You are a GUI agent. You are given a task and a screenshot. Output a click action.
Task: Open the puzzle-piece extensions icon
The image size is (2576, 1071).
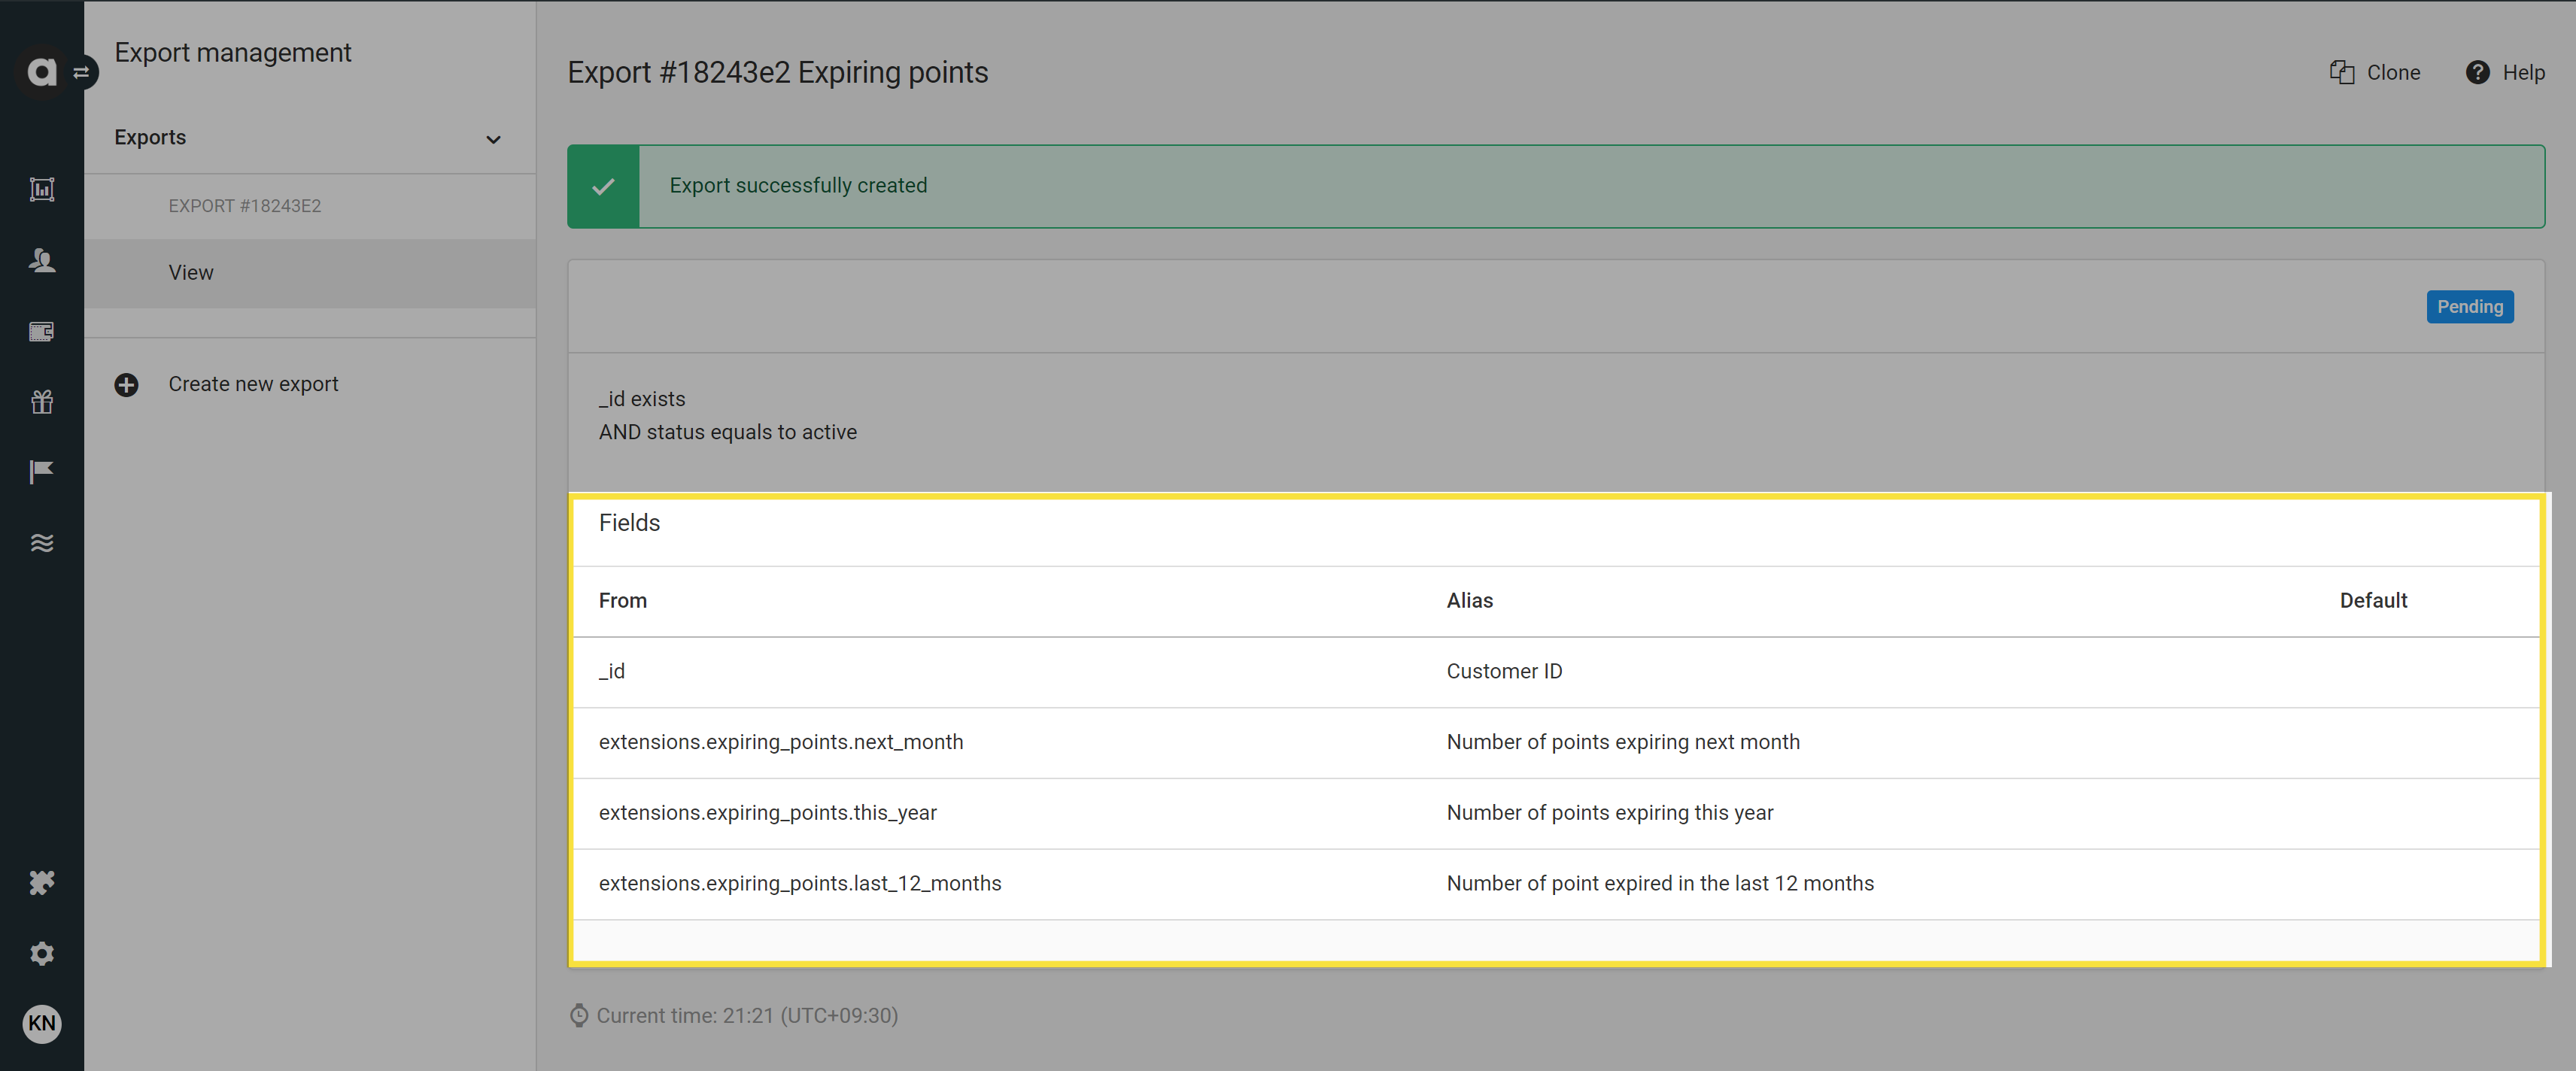pos(41,882)
